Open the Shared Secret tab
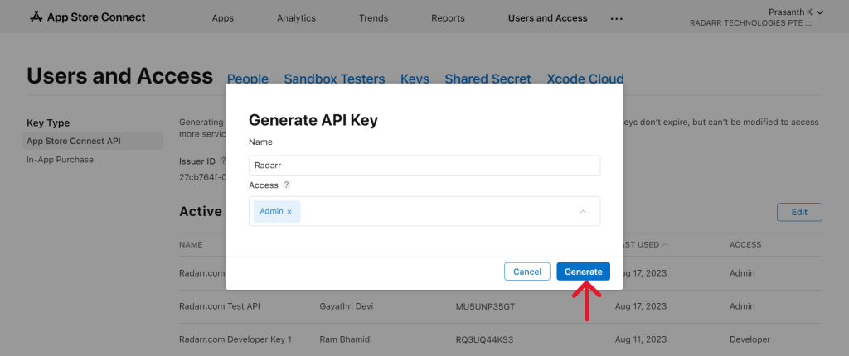Screen dimensions: 849x356 [488, 79]
